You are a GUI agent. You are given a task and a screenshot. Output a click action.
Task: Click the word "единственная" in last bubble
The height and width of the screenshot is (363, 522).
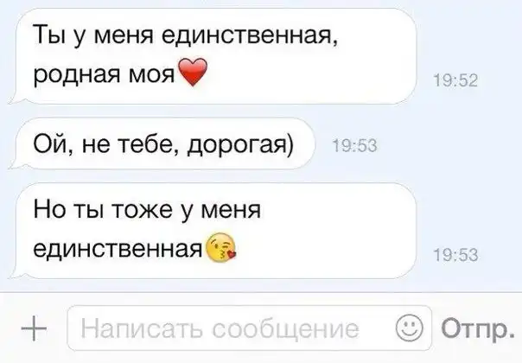click(118, 248)
